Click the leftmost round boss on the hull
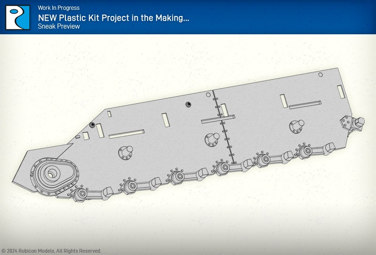 click(x=125, y=152)
